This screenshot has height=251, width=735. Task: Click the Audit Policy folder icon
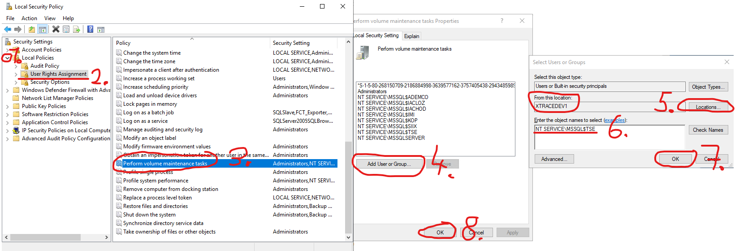pos(25,66)
